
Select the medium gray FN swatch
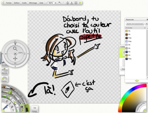(x=127, y=48)
